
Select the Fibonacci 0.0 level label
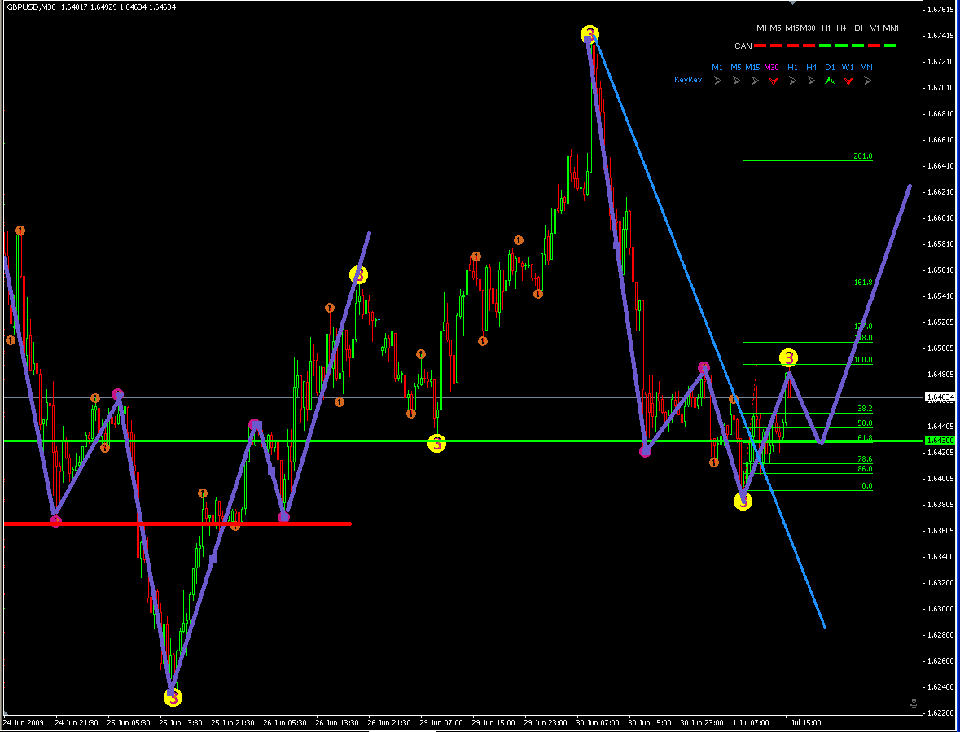pyautogui.click(x=867, y=486)
